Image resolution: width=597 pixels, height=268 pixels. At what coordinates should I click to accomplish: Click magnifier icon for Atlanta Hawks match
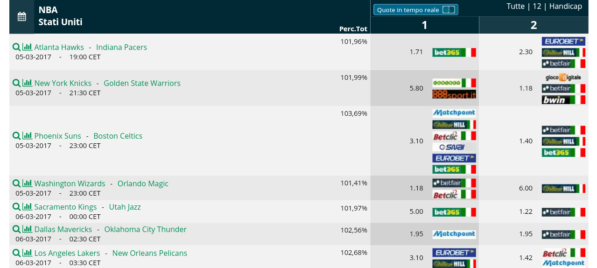point(16,47)
